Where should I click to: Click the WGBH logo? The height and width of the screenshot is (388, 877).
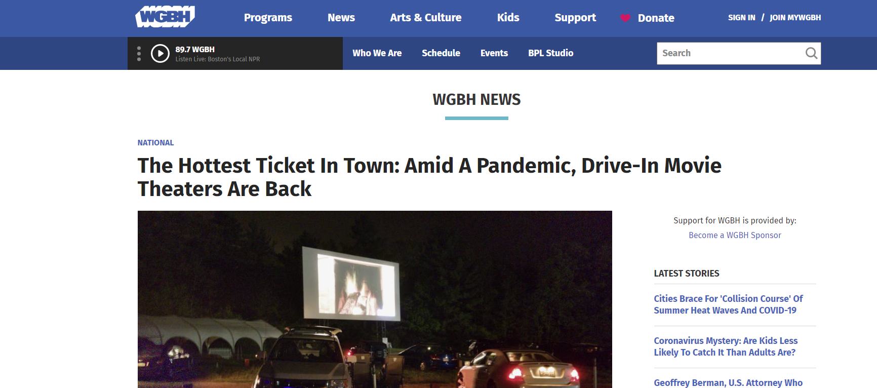tap(165, 17)
